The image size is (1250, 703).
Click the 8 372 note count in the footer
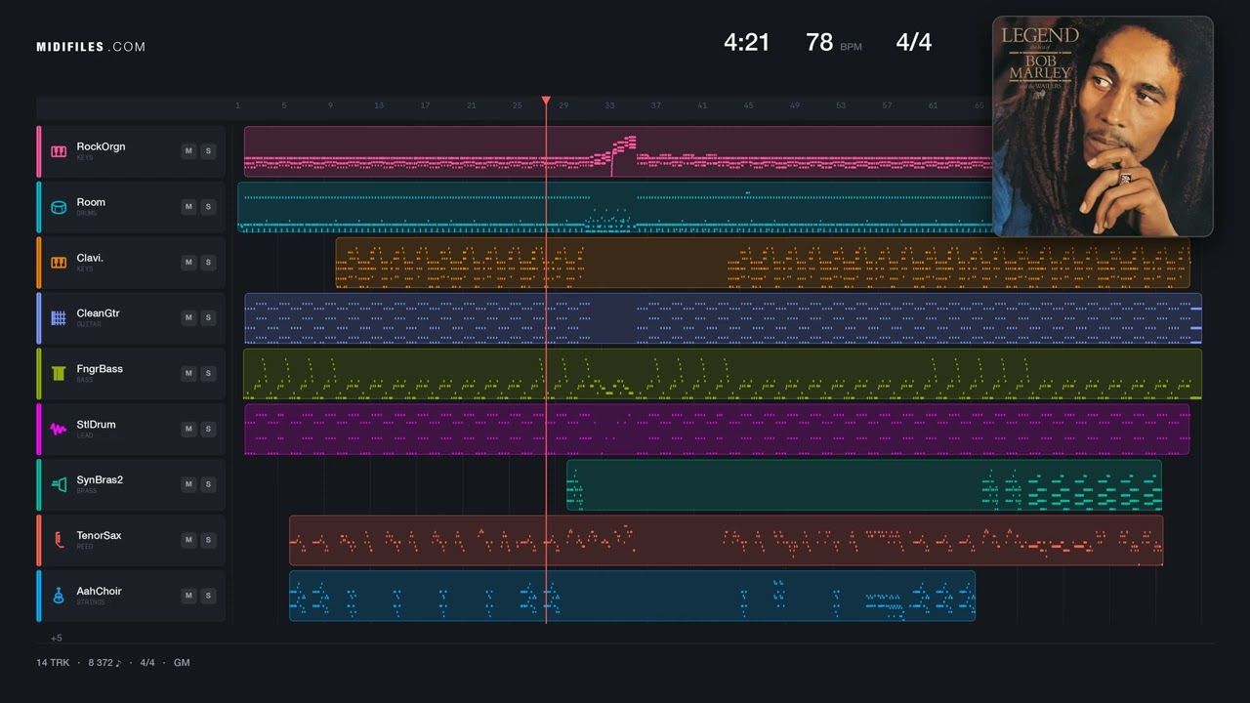pos(104,663)
